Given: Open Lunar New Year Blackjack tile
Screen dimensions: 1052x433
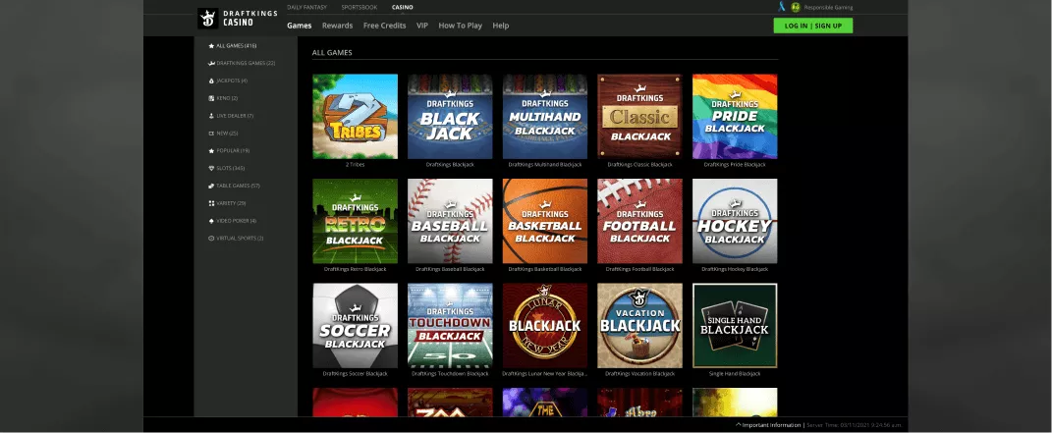Looking at the screenshot, I should click(x=545, y=325).
